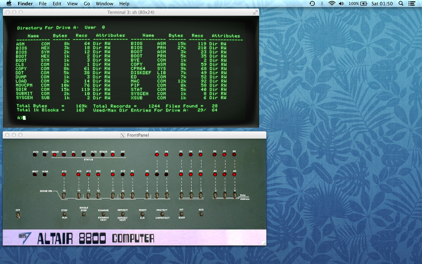Toggle address switch 10
Viewport: 422px width, 264px height.
pos(123,195)
